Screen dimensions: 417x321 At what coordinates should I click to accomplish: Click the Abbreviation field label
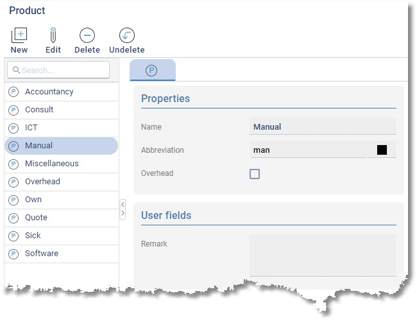162,150
